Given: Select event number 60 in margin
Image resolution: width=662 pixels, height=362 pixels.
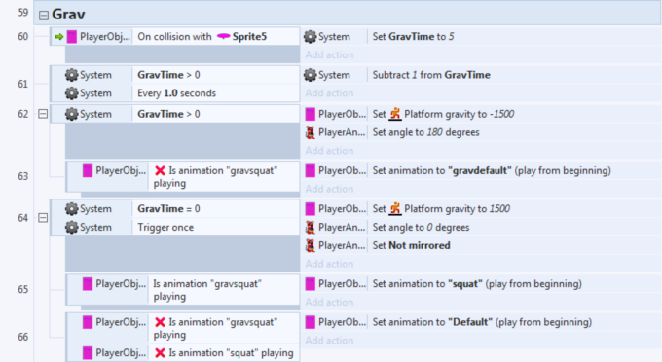Looking at the screenshot, I should tap(22, 37).
